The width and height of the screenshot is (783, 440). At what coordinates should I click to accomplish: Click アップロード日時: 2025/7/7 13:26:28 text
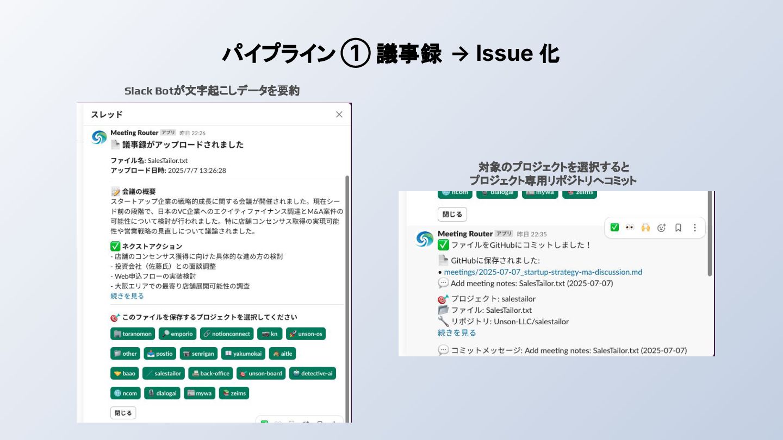pyautogui.click(x=168, y=170)
